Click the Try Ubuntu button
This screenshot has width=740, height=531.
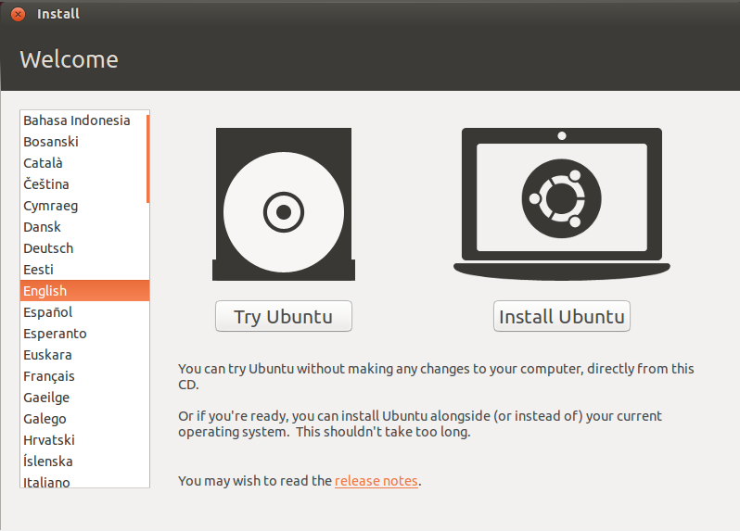(284, 316)
